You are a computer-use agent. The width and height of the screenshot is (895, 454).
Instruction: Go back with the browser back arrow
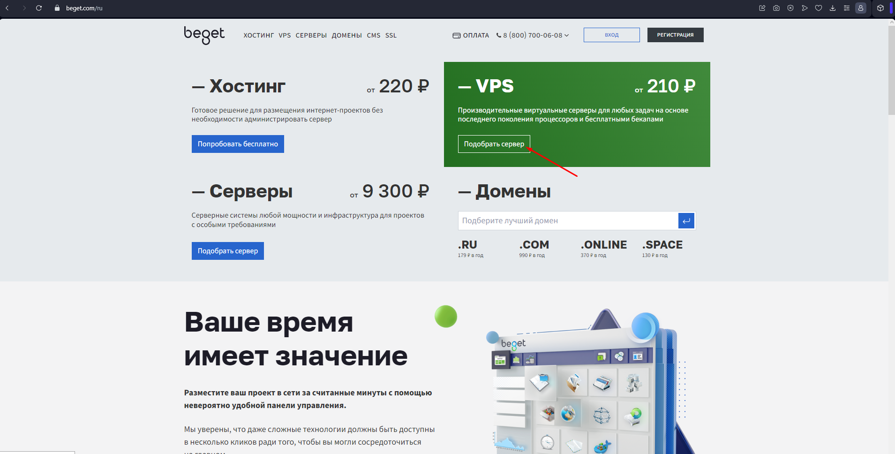(x=7, y=8)
